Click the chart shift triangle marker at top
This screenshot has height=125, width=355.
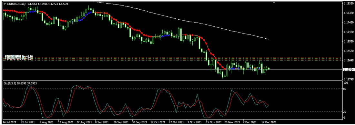[x=274, y=2]
